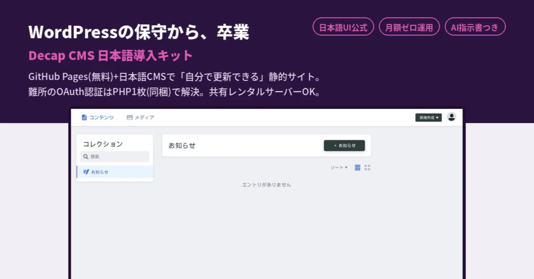Switch to grid view icon
Screen dimensions: 534x279
coord(367,167)
